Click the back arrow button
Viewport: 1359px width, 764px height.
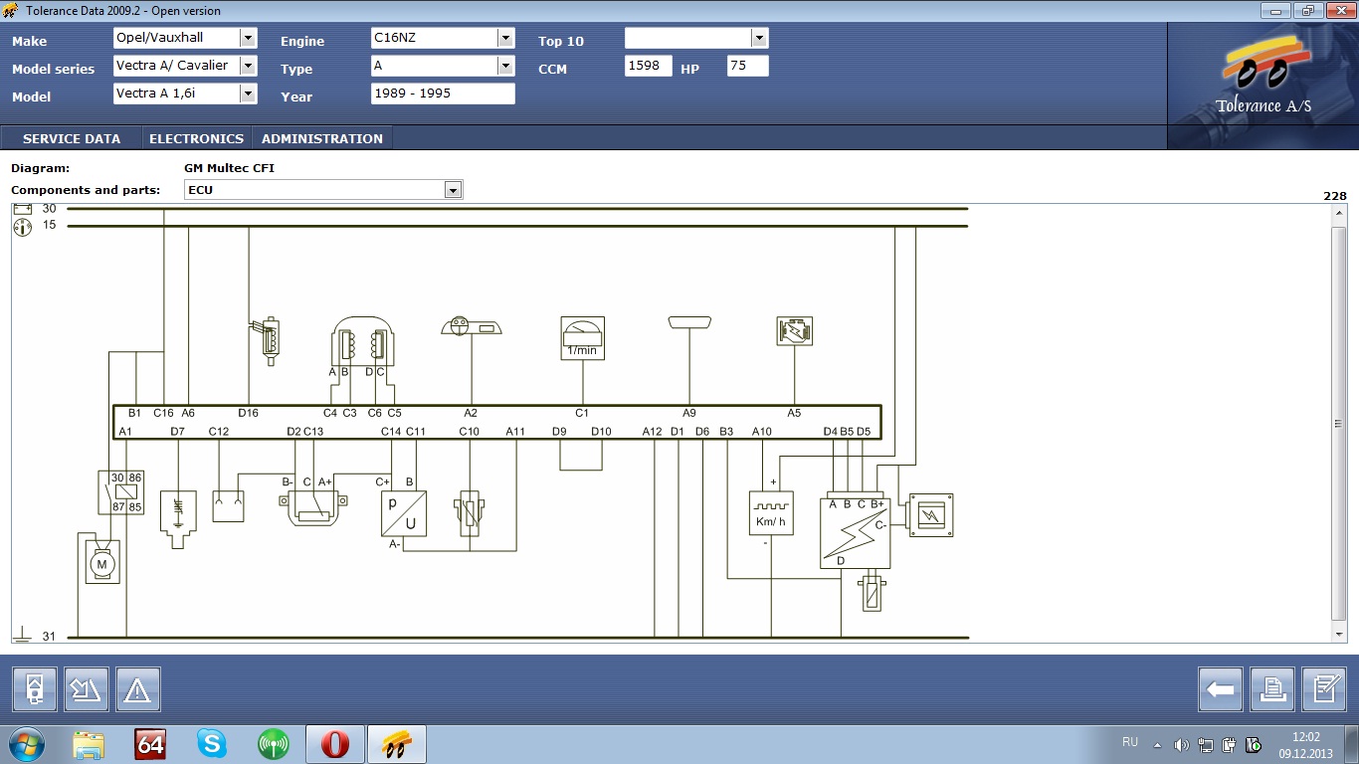click(x=1220, y=689)
